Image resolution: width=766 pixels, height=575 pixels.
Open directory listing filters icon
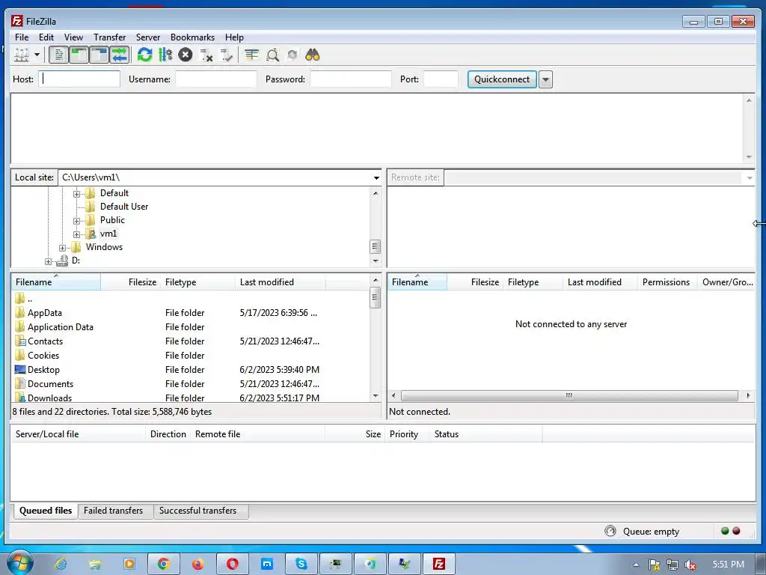coord(251,55)
